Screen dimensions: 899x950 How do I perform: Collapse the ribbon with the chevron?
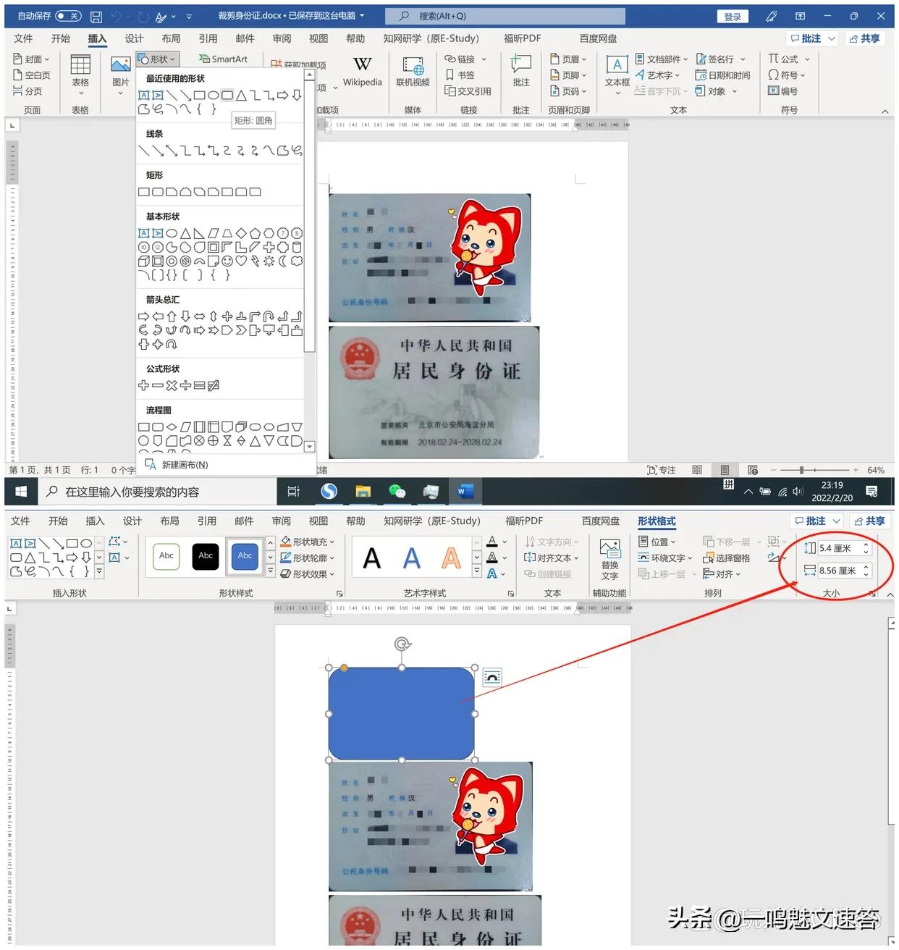(885, 112)
